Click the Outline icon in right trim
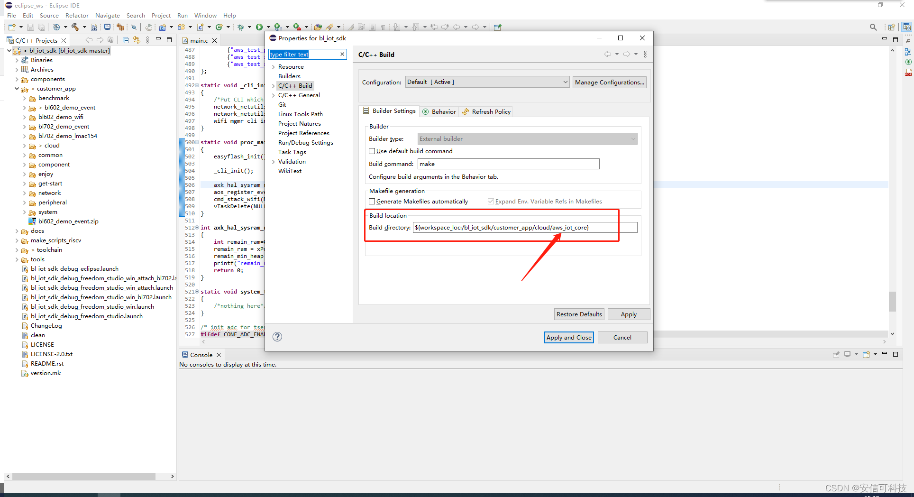This screenshot has height=497, width=914. (908, 52)
